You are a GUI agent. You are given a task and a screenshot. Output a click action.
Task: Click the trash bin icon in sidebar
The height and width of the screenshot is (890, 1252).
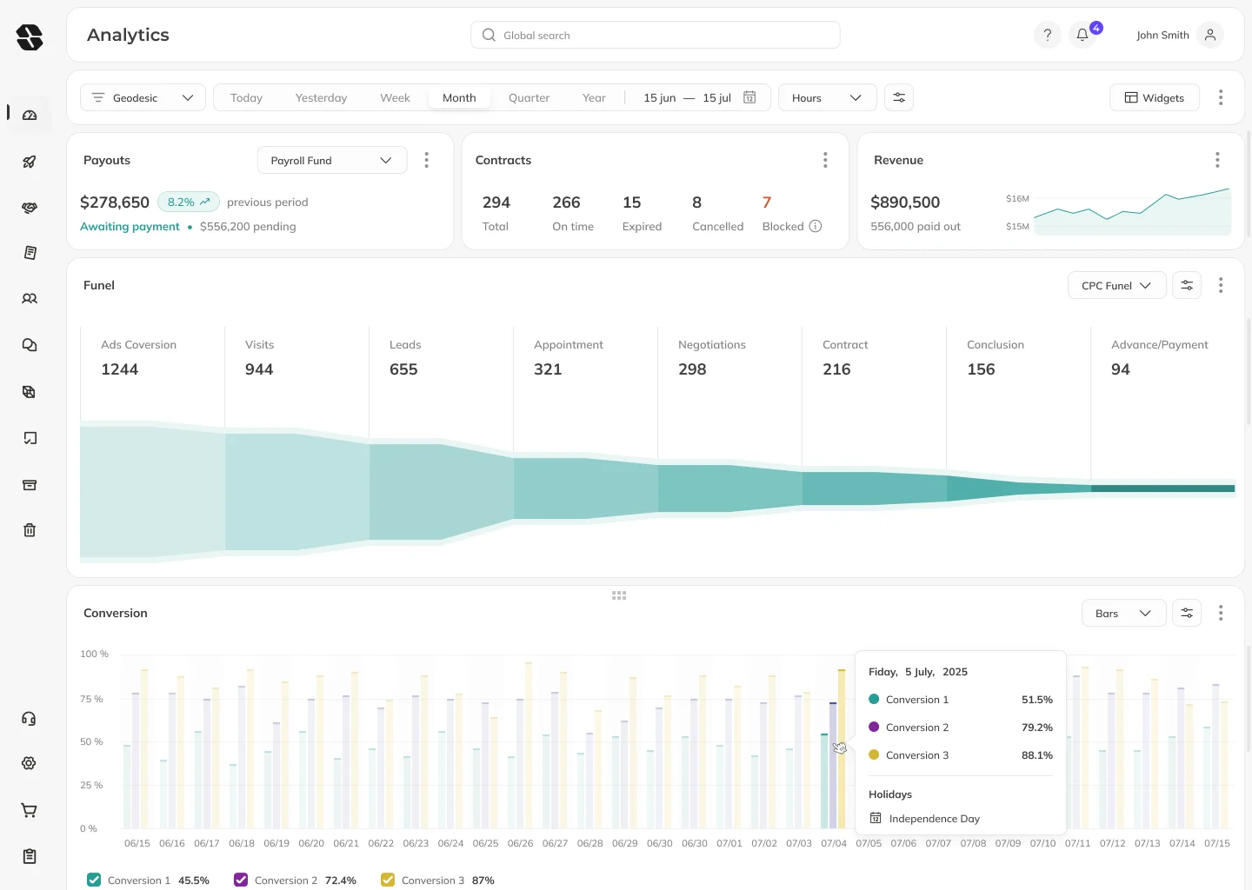click(30, 529)
